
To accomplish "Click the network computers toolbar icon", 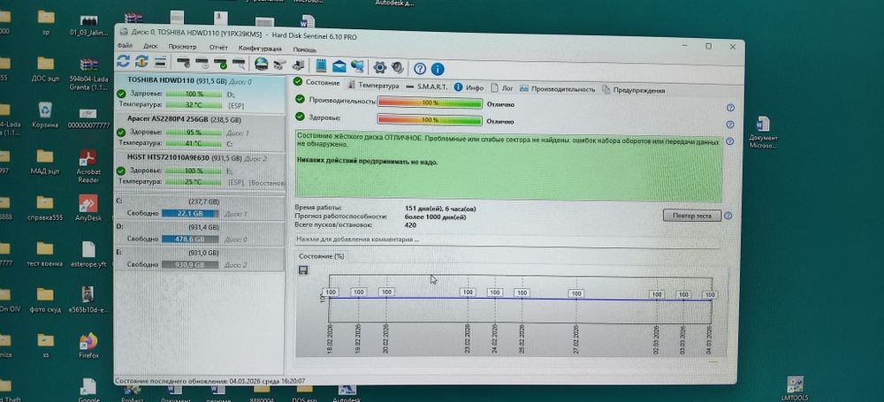I will coord(357,66).
